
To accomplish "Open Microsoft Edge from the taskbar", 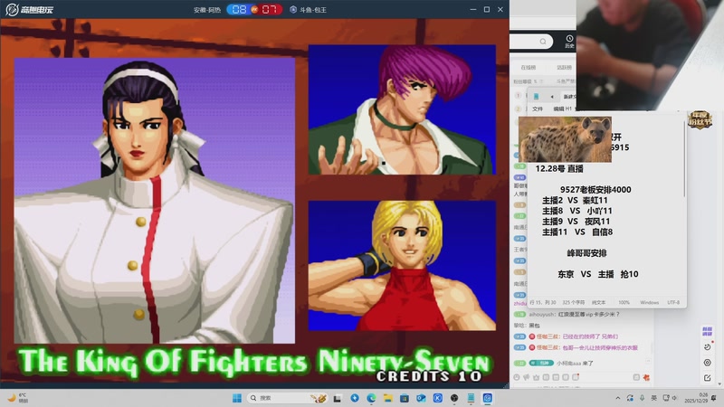I will coord(371,398).
